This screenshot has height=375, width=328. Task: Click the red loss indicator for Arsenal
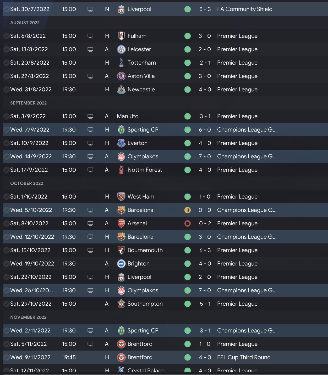(x=188, y=223)
